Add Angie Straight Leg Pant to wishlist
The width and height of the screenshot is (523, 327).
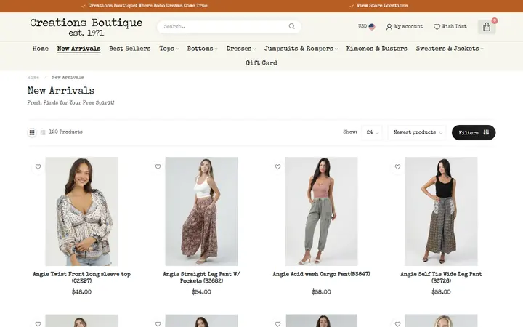(158, 167)
